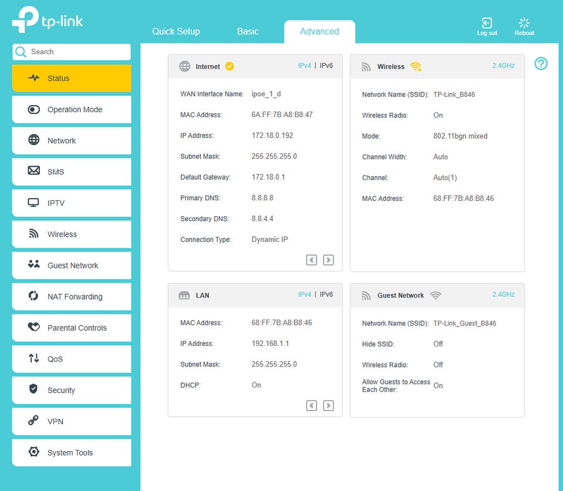Show IPv6 details in LAN card
The height and width of the screenshot is (491, 563).
[326, 294]
